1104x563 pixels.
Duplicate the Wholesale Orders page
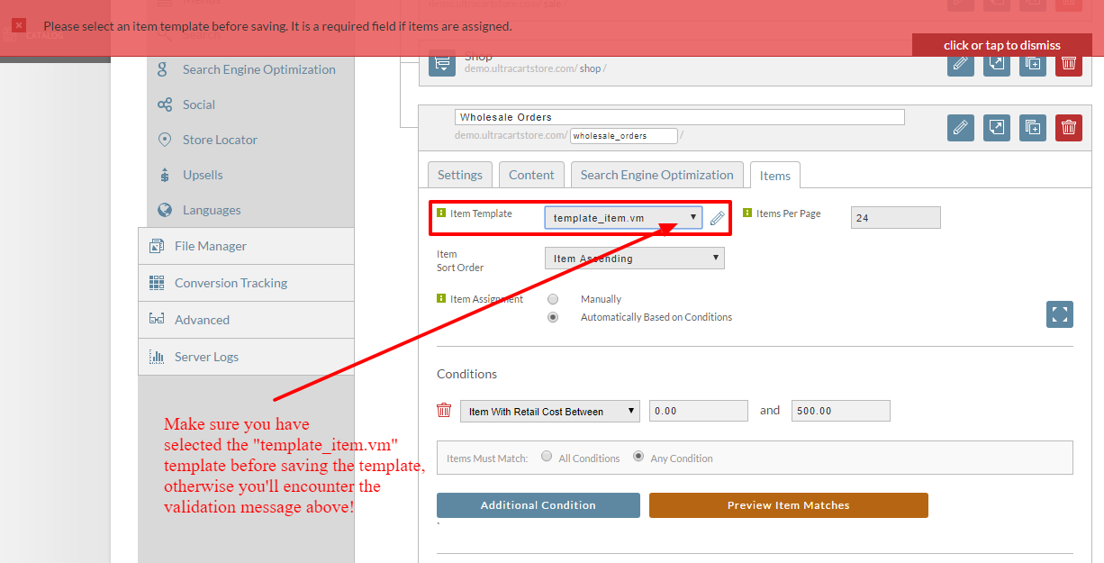(x=1033, y=127)
